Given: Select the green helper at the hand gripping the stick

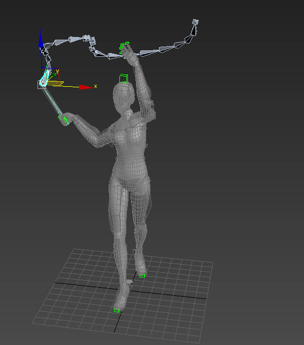Looking at the screenshot, I should pos(64,119).
